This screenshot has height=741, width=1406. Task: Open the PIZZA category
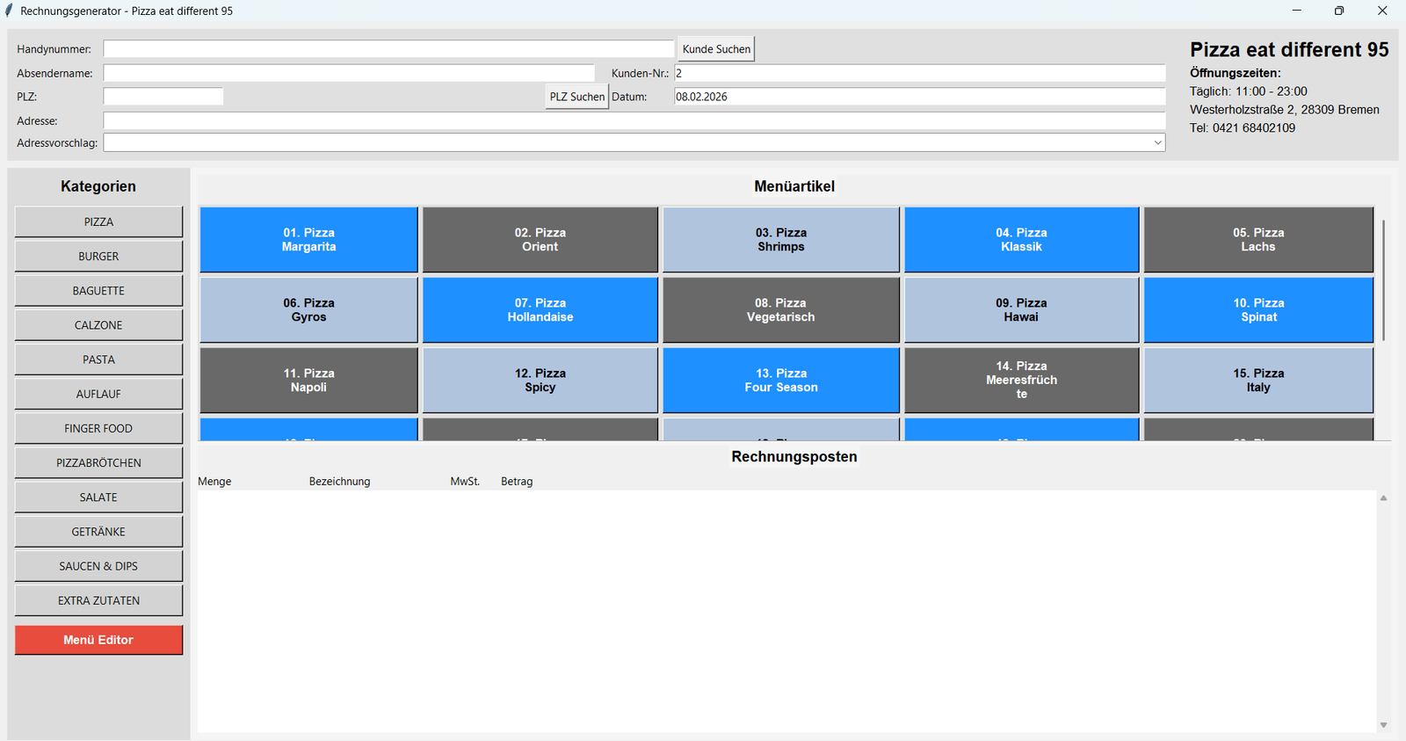point(98,222)
